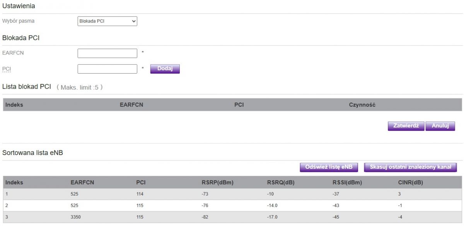The image size is (464, 226).
Task: Select eNB row with index 1
Action: pos(232,194)
